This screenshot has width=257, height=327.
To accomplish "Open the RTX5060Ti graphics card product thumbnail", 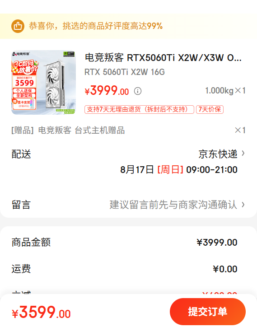I will point(43,82).
